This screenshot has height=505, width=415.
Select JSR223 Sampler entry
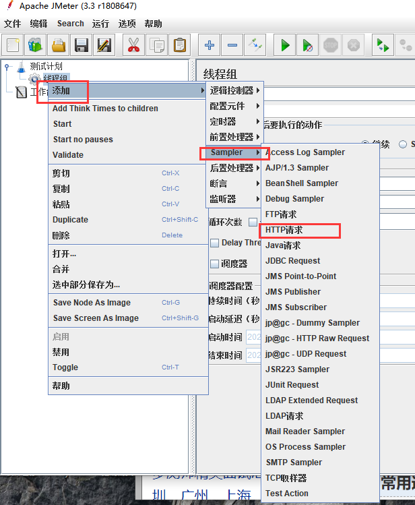point(320,369)
